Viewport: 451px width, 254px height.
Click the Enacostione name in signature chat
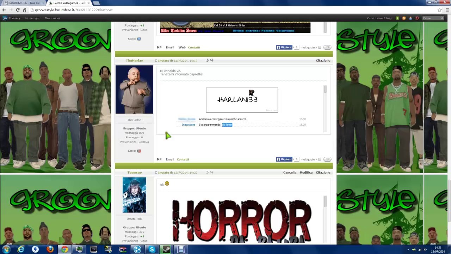coord(189,125)
